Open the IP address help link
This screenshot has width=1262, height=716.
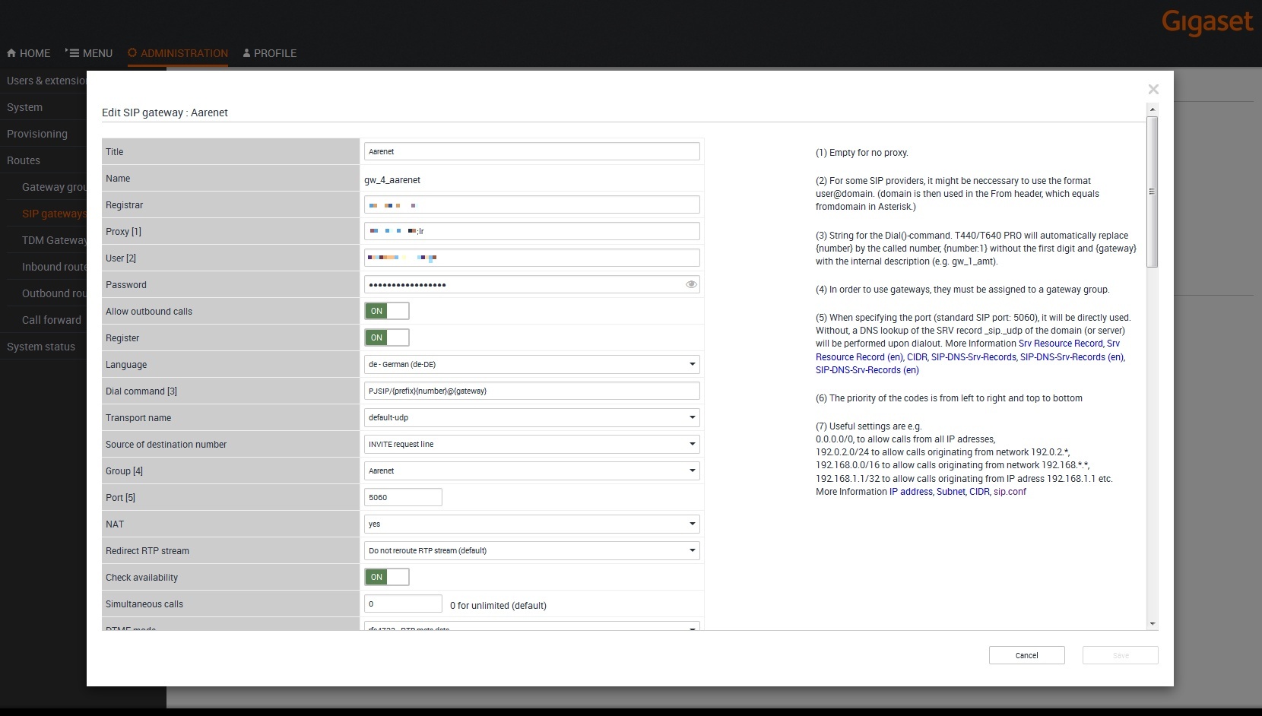click(911, 492)
